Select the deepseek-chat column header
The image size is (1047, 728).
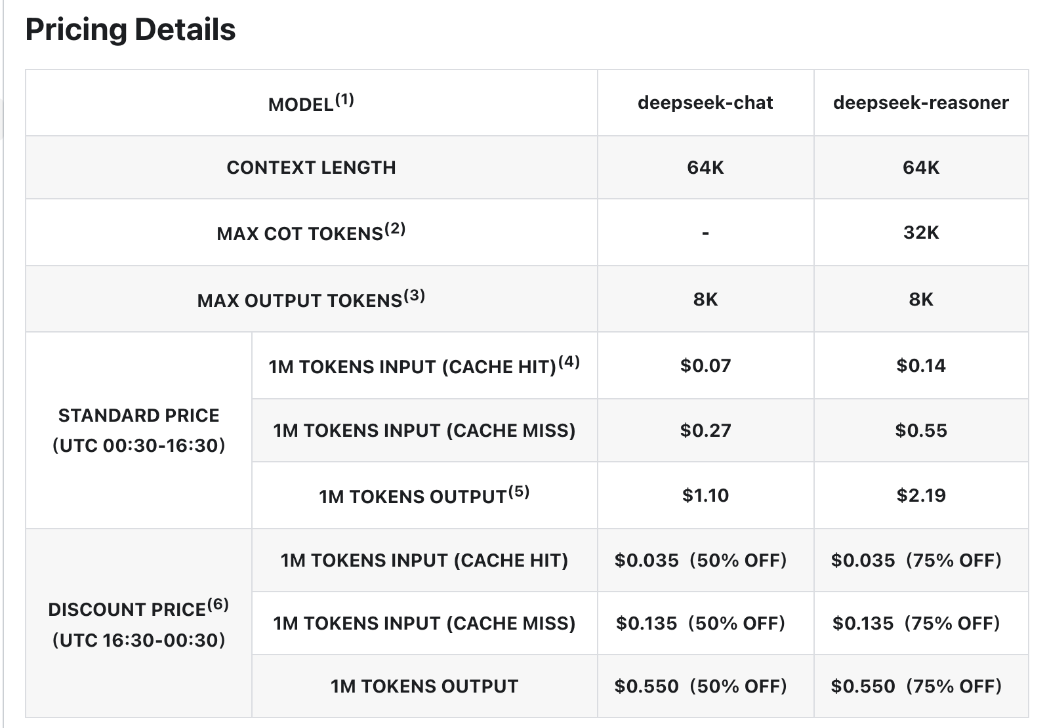pyautogui.click(x=705, y=103)
